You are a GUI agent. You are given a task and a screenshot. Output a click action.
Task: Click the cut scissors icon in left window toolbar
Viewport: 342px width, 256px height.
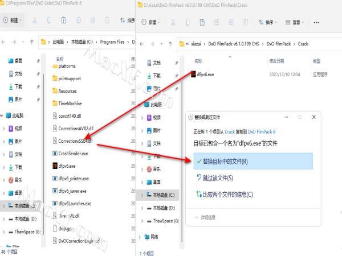click(x=34, y=20)
